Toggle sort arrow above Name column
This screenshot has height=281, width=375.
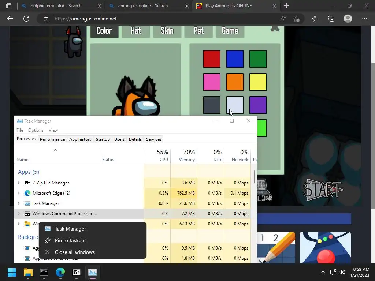[56, 150]
